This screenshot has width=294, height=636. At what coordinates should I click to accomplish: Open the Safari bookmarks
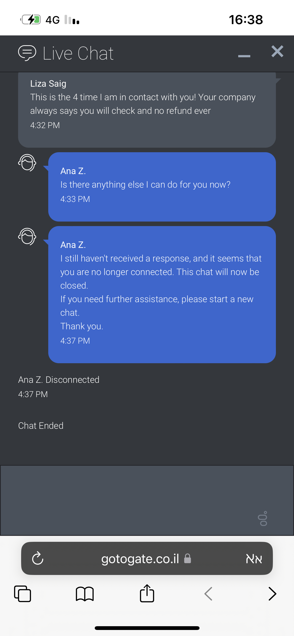(85, 594)
